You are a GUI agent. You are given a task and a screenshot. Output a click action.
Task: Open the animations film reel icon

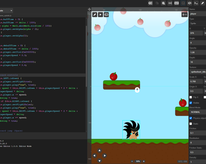(163, 3)
